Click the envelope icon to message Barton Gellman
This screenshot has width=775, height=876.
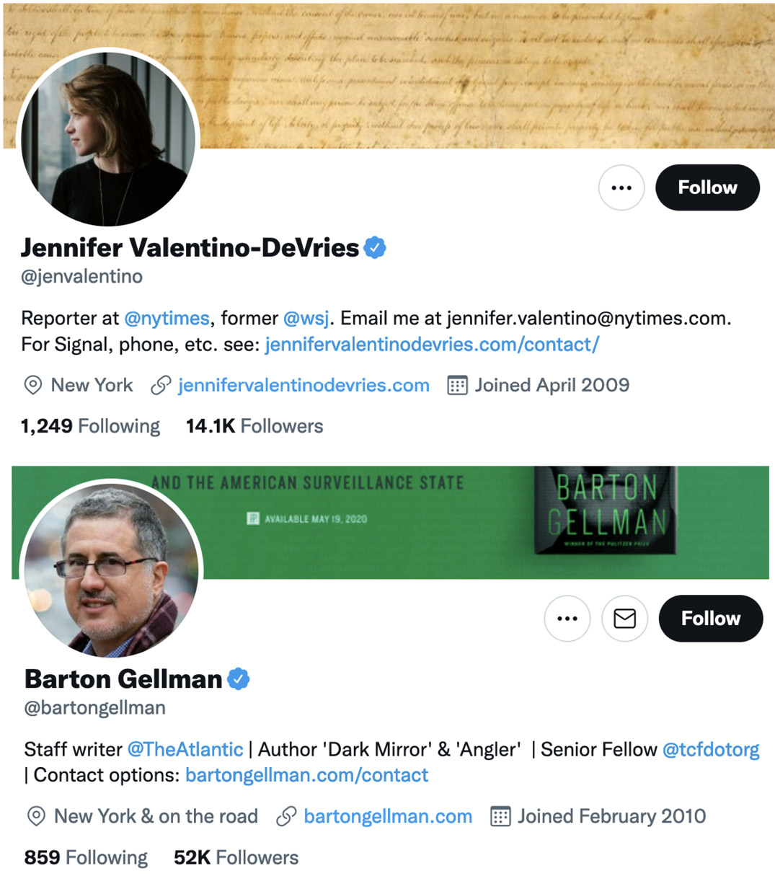click(x=624, y=618)
